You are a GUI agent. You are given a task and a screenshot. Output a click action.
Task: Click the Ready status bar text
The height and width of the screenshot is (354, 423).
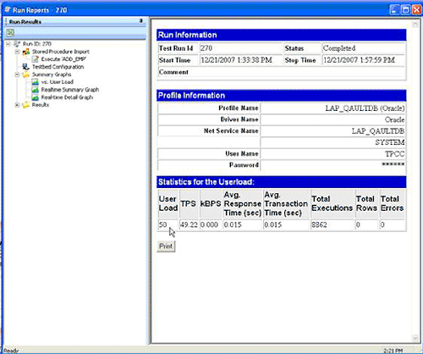11,351
